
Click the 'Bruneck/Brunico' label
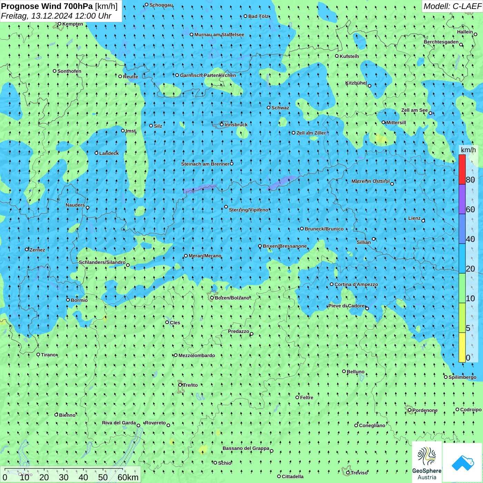[324, 229]
